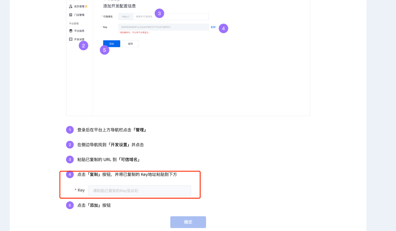The image size is (396, 231).
Task: Click the 可信域名 input in the tutorial image
Action: point(171,17)
